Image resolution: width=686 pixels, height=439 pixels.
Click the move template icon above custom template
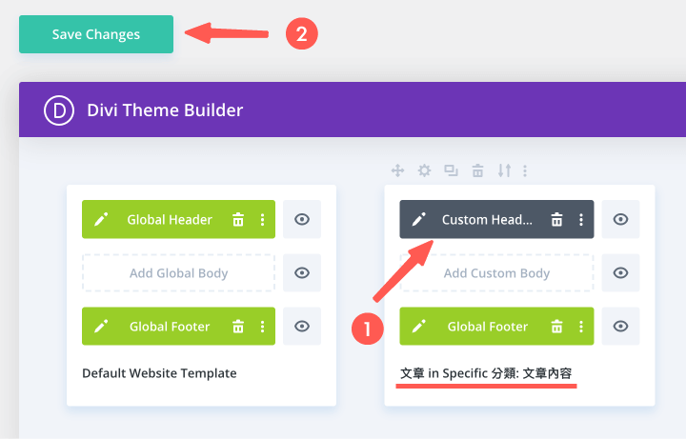pos(397,170)
